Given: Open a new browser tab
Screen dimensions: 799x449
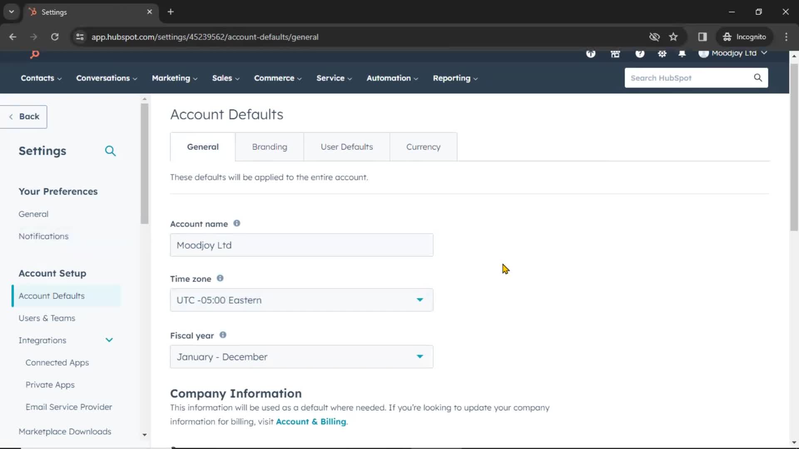Looking at the screenshot, I should pyautogui.click(x=171, y=12).
